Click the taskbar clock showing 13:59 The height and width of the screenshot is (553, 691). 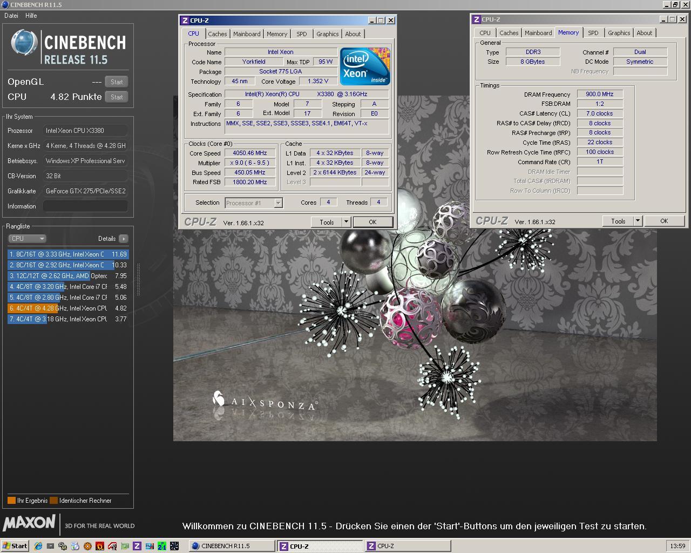coord(678,546)
